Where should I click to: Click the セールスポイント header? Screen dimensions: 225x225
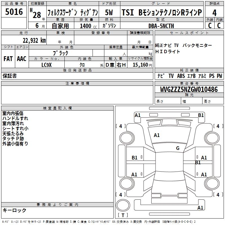tap(189, 33)
